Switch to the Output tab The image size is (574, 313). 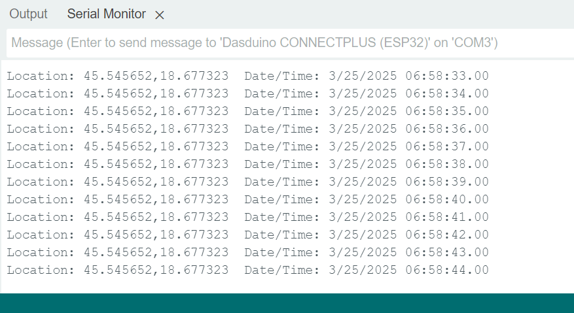click(x=28, y=14)
